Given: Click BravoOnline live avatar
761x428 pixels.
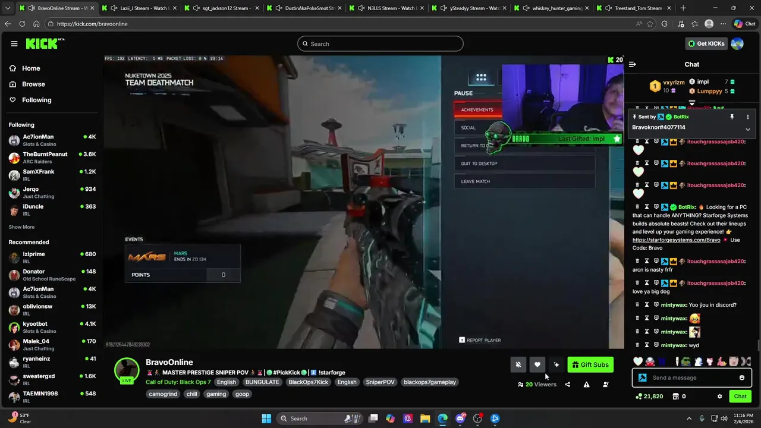Looking at the screenshot, I should (x=127, y=371).
